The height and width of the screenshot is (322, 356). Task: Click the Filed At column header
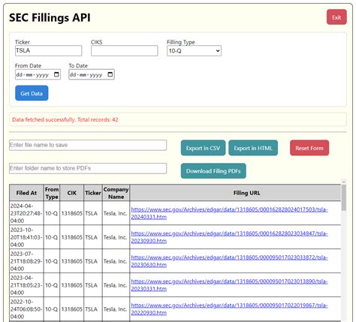26,193
